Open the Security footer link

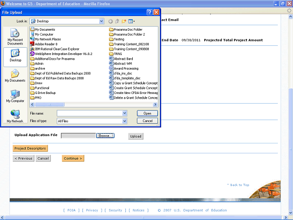point(115,210)
